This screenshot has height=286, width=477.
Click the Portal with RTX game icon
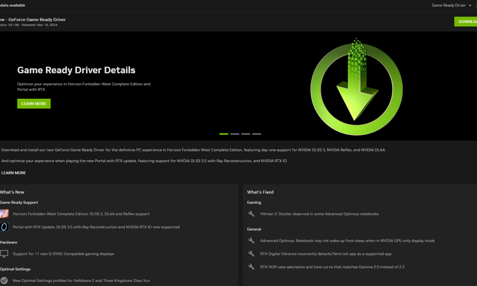click(x=4, y=227)
